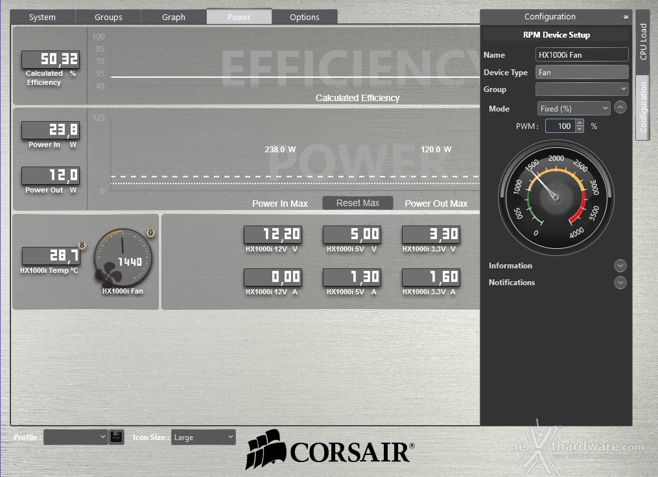Click the Power Out readout 12,0
The width and height of the screenshot is (658, 477).
click(x=51, y=176)
